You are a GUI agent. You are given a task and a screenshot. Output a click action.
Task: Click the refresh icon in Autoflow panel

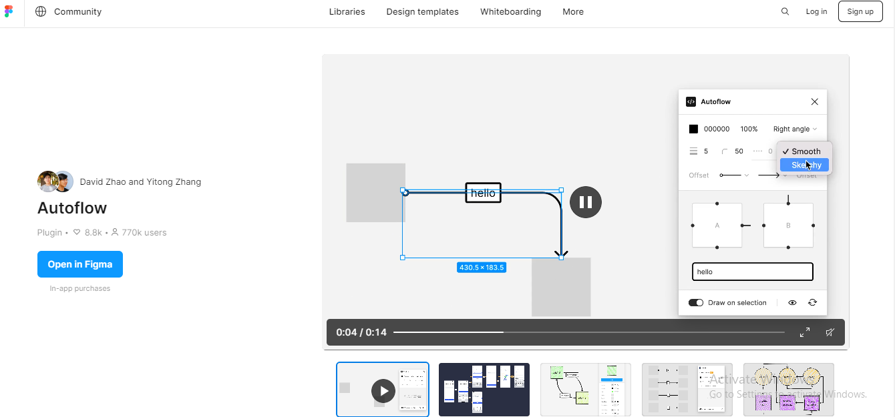click(812, 302)
